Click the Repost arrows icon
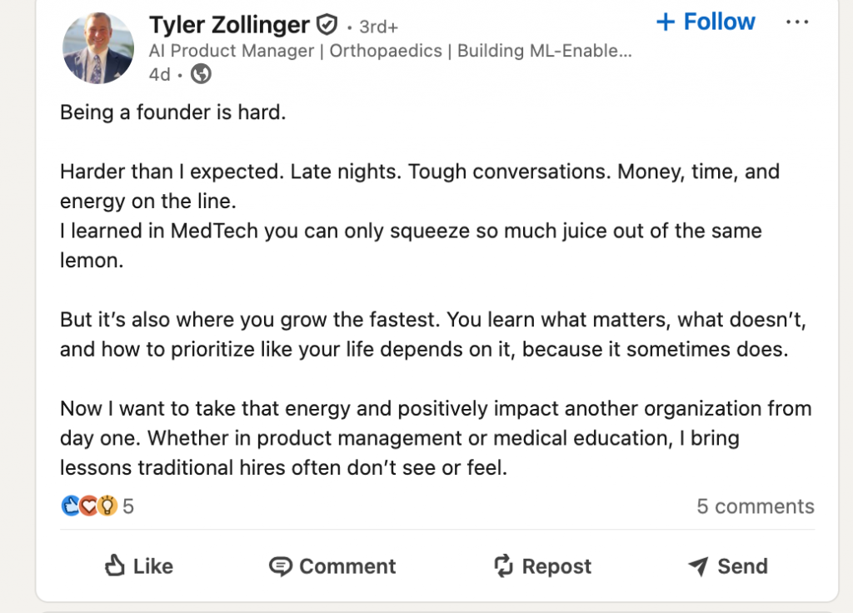The image size is (853, 613). point(502,566)
